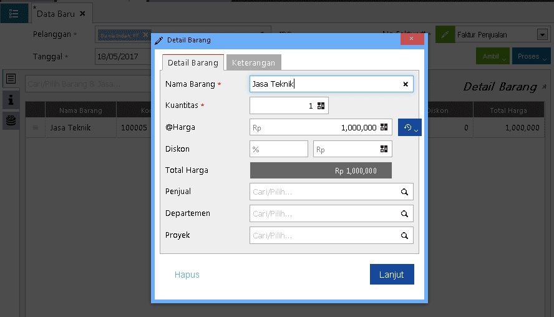Click search icon in Departemen field
Screen dimensions: 554x317
pos(404,214)
